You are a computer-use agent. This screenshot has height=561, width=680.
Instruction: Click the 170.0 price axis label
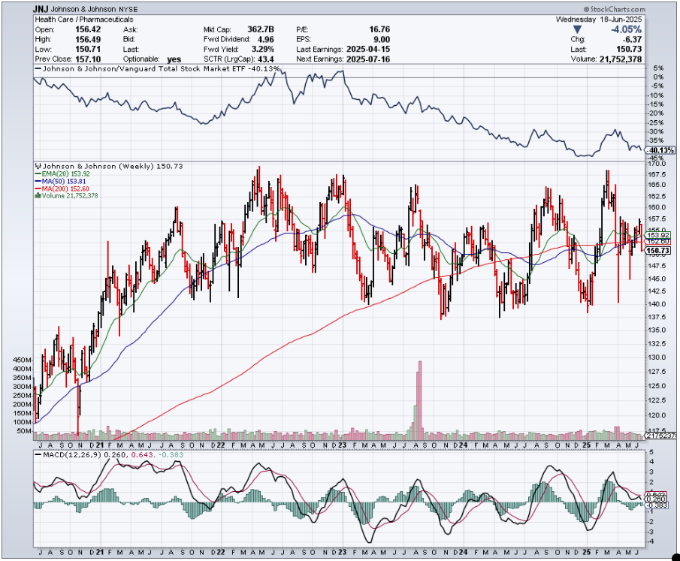[x=656, y=164]
